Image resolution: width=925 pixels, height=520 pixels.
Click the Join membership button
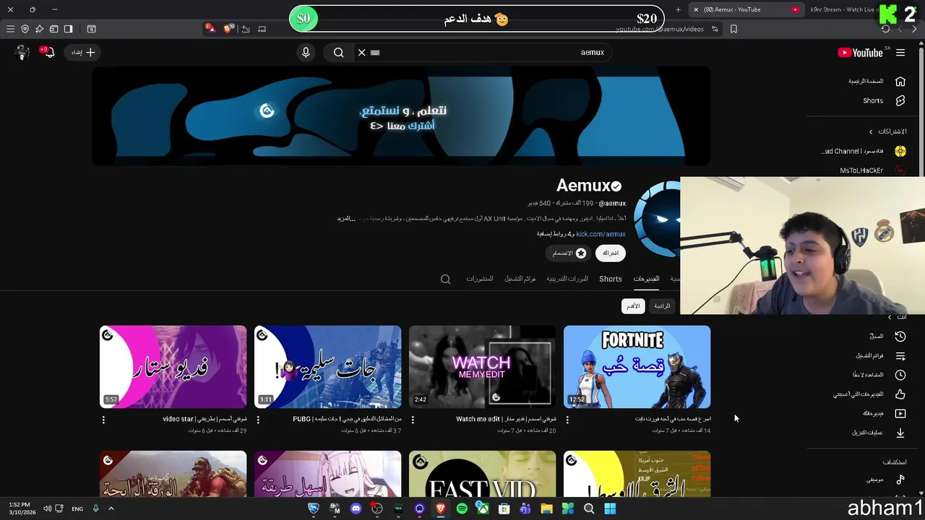569,253
